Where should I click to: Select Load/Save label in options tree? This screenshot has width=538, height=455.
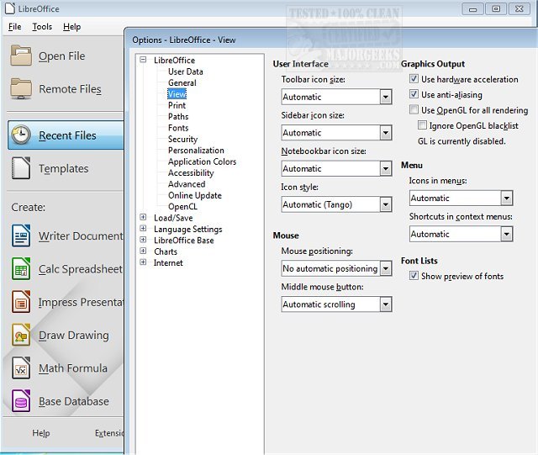click(x=173, y=218)
